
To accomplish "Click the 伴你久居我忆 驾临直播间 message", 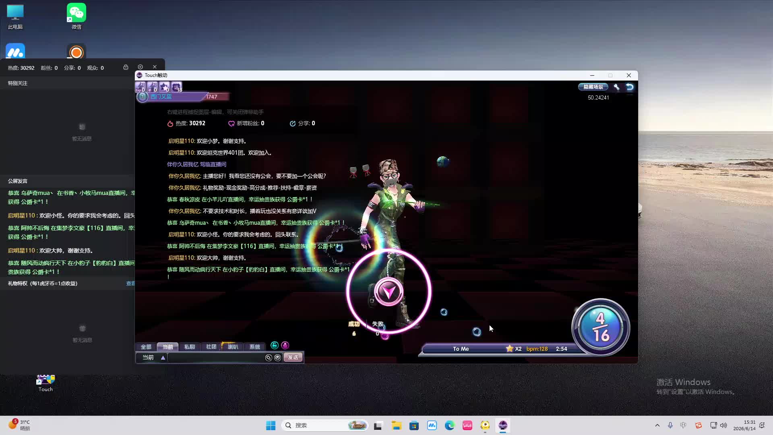I will pos(196,164).
